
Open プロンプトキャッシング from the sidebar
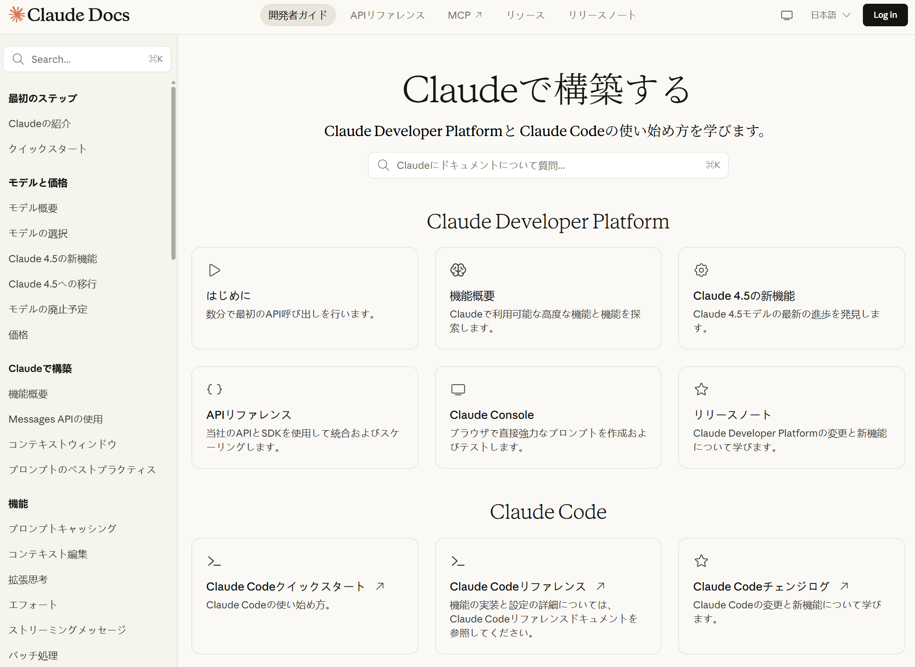point(62,529)
